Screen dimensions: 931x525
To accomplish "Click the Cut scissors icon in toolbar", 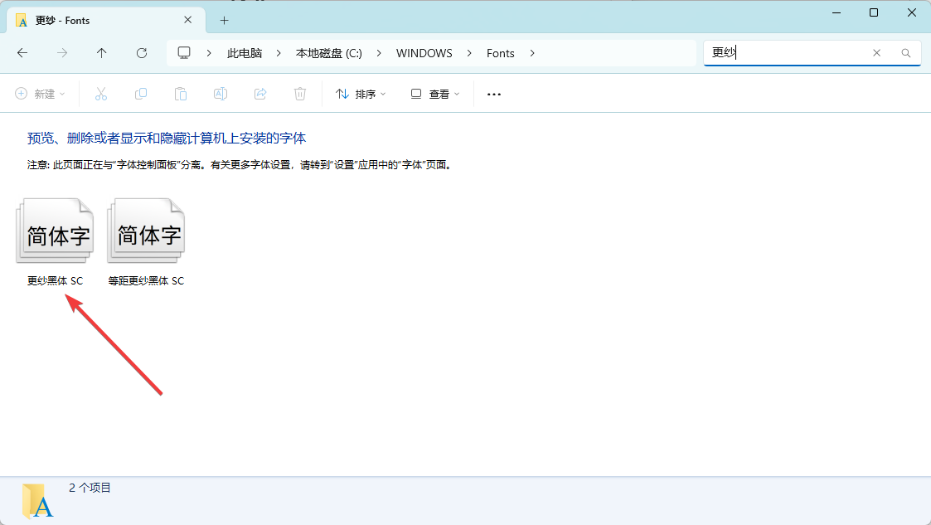I will click(x=101, y=95).
